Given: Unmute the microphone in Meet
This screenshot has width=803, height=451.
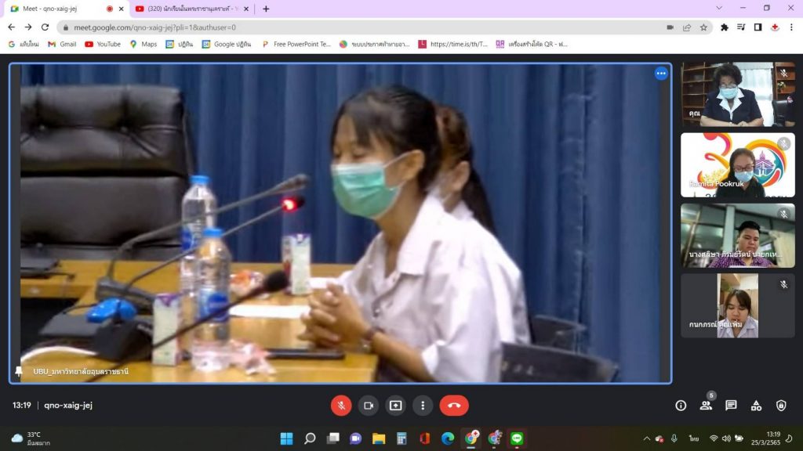Looking at the screenshot, I should pos(341,406).
